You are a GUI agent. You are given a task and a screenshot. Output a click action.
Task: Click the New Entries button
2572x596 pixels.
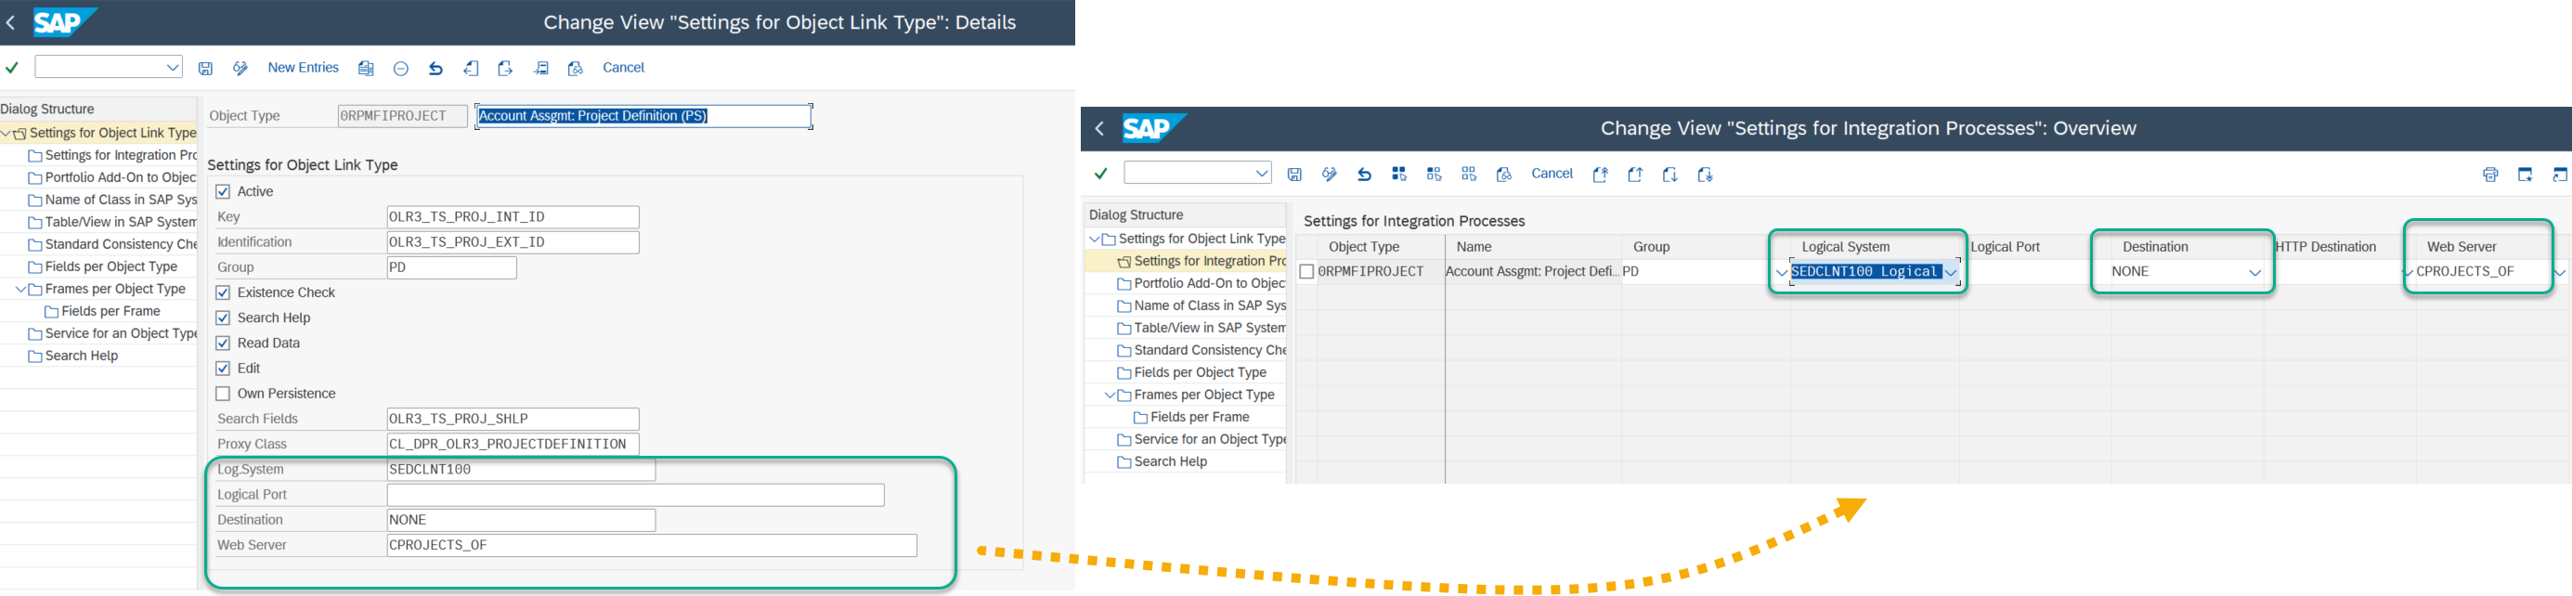(303, 68)
